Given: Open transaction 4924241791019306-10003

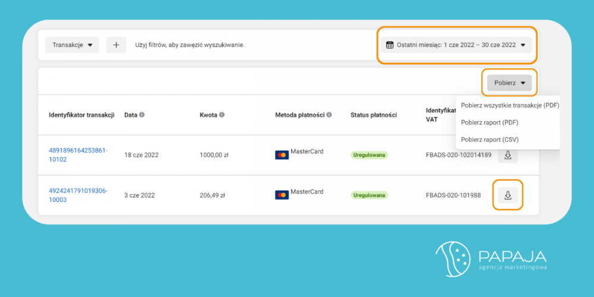Looking at the screenshot, I should pos(78,195).
